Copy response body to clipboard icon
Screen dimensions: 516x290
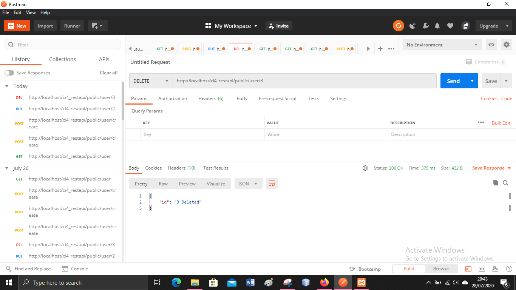[496, 183]
